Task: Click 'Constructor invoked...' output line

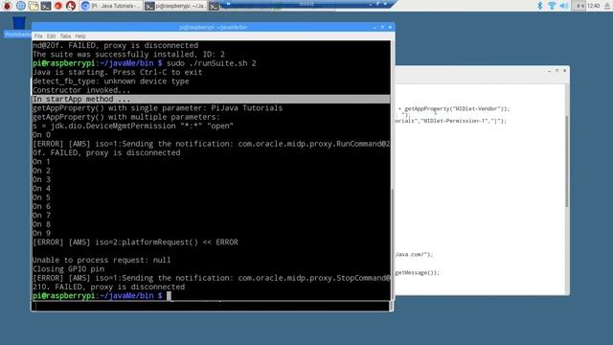Action: pyautogui.click(x=81, y=90)
